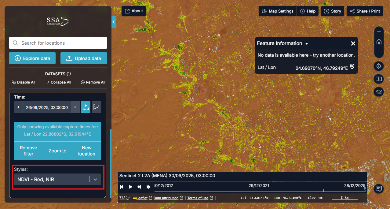
Task: Center map on my location
Action: coord(379,66)
